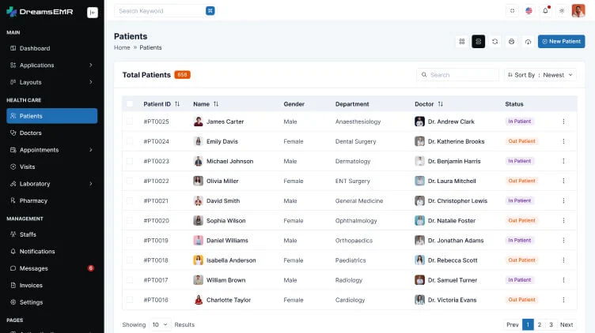Switch to grid view layout
Screen dimensions: 595x333
pos(462,41)
